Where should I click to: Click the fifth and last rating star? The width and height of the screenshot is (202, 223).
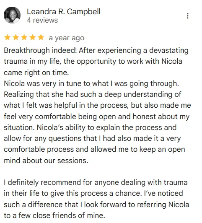click(41, 38)
